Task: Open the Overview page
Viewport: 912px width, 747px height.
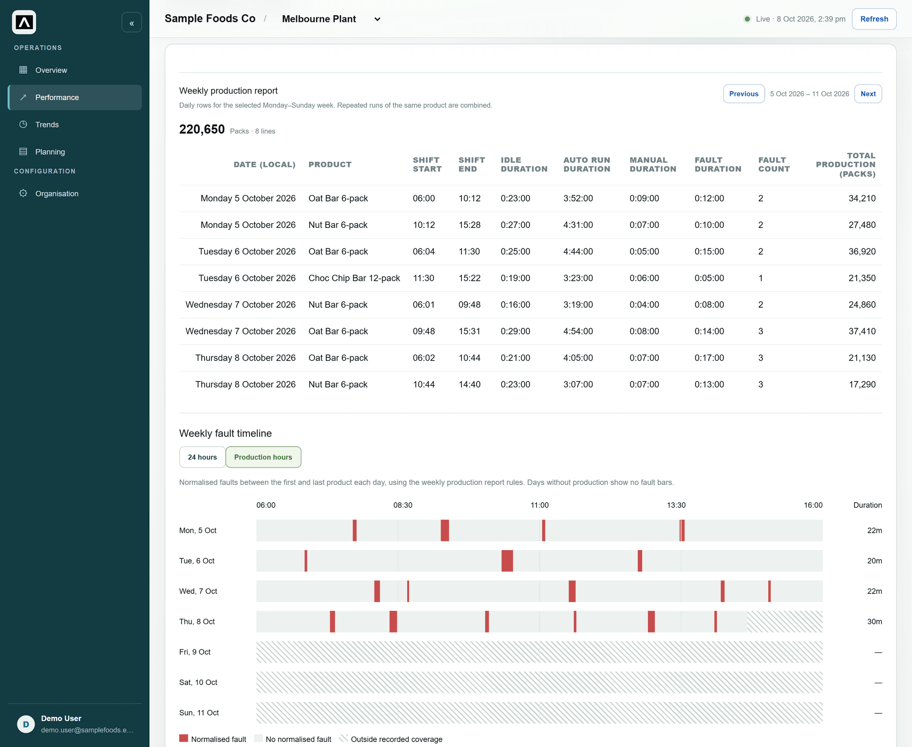Action: click(x=75, y=70)
